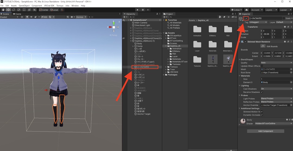Image resolution: width=293 pixels, height=151 pixels.
Task: Select the Rotate tool
Action: [14, 10]
